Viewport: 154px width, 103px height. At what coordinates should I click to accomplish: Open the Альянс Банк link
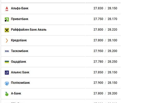(20, 72)
